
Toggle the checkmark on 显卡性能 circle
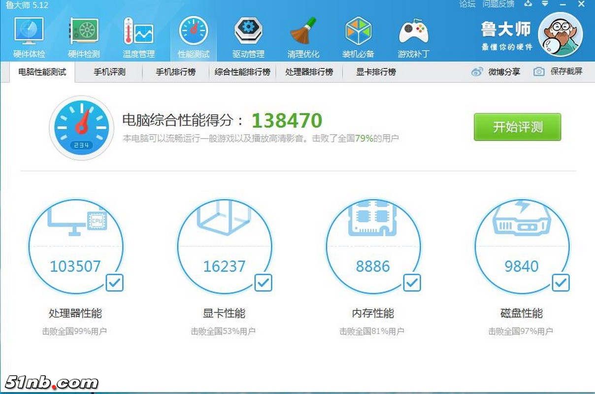click(263, 283)
